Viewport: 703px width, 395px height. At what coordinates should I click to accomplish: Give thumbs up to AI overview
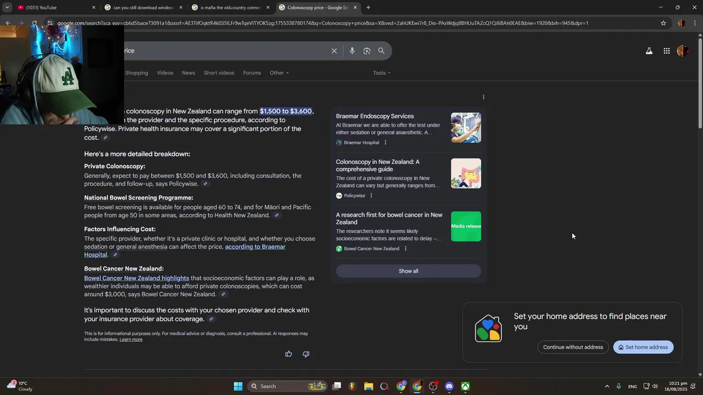pos(288,354)
